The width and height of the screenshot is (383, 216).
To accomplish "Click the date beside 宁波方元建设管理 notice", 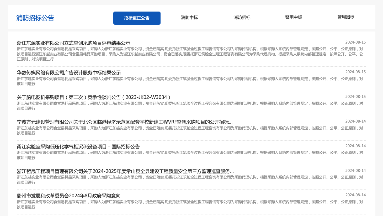I will pos(355,121).
